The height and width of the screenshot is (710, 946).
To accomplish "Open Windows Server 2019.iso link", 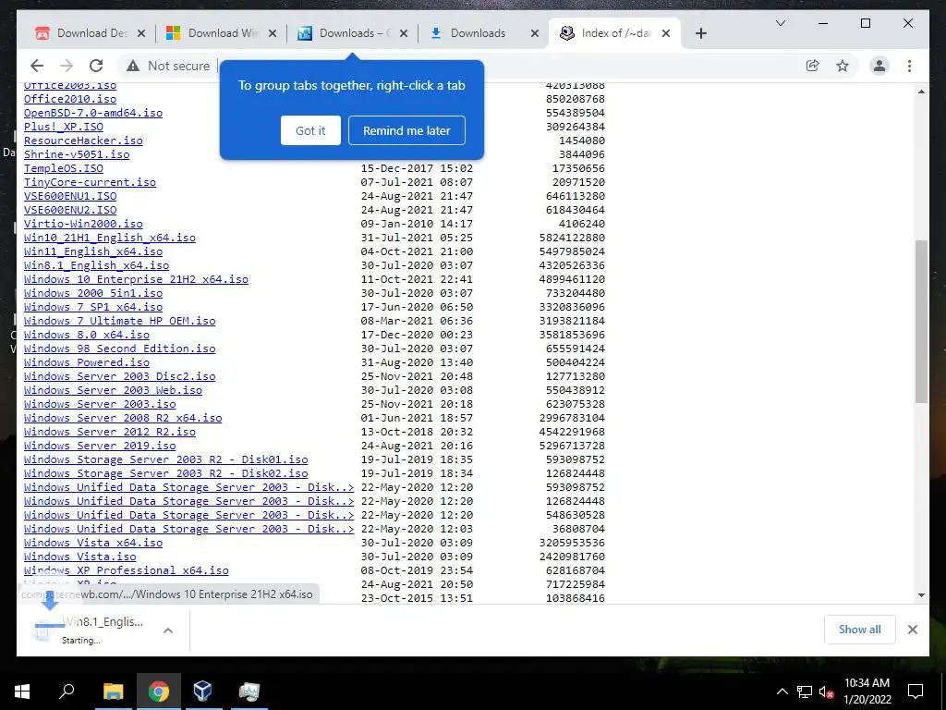I will click(100, 446).
